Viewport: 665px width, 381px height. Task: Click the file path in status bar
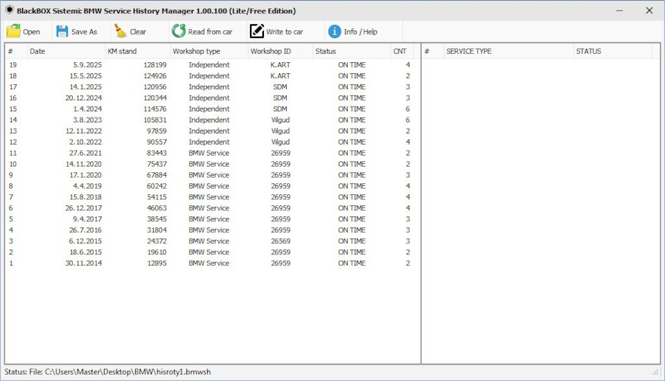point(127,372)
